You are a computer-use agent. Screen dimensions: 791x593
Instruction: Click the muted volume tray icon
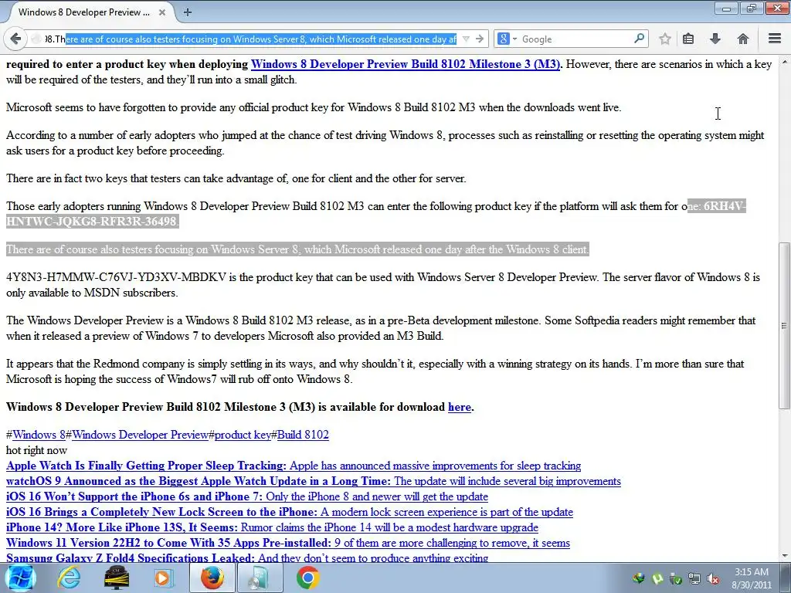pyautogui.click(x=713, y=578)
